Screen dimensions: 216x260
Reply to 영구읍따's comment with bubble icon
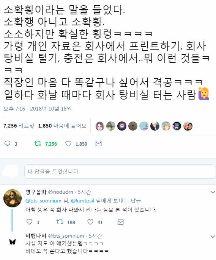tap(30, 222)
